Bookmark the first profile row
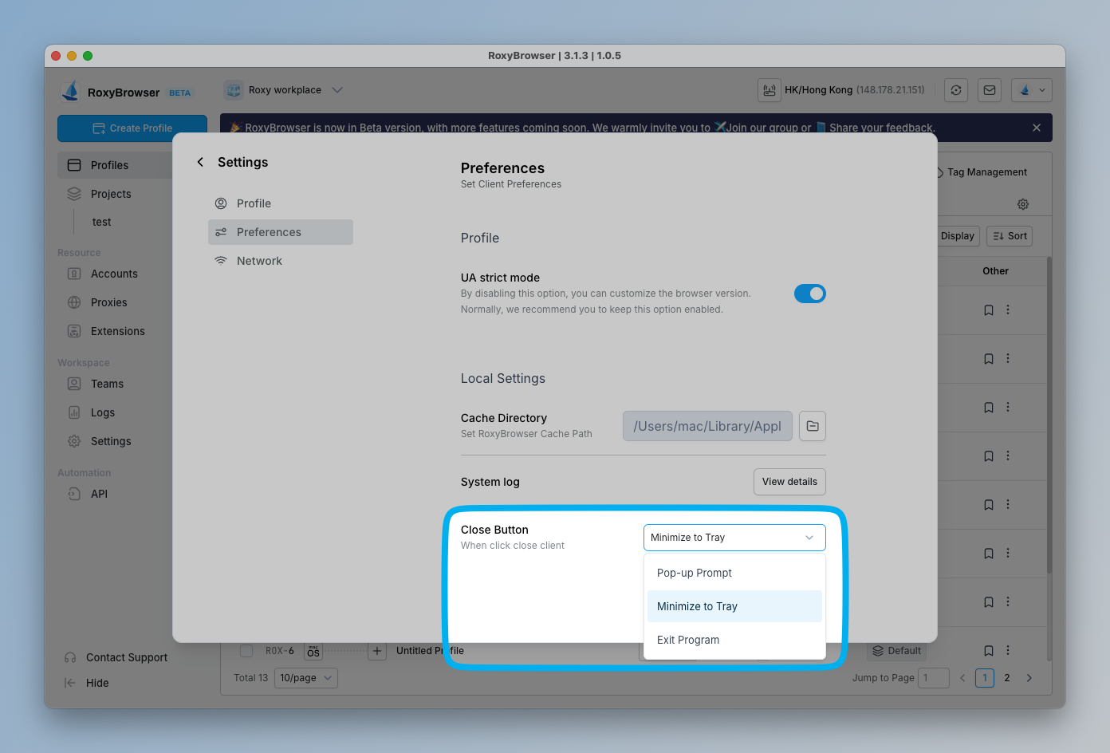The width and height of the screenshot is (1110, 753). click(x=989, y=310)
